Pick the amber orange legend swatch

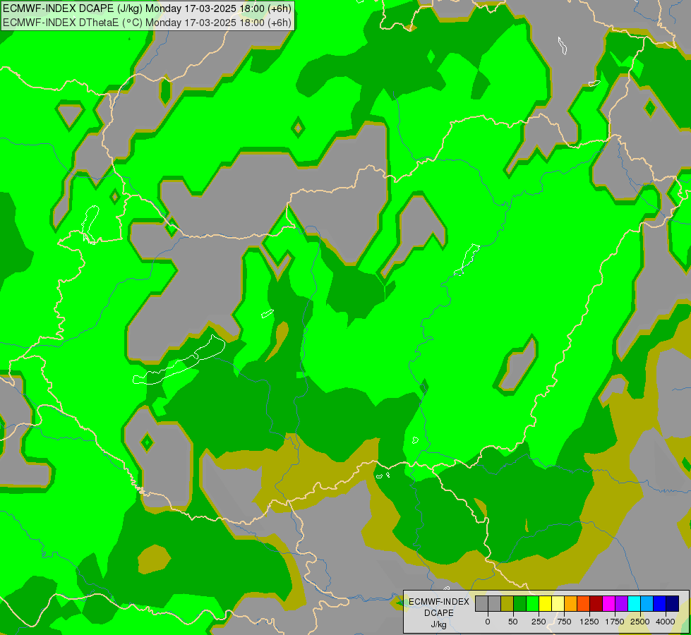571,603
